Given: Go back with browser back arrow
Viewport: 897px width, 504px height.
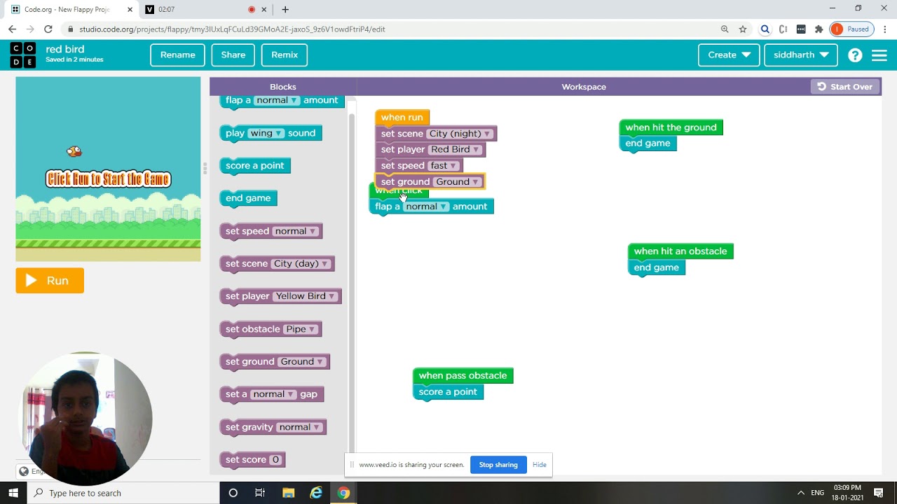Looking at the screenshot, I should (x=12, y=29).
